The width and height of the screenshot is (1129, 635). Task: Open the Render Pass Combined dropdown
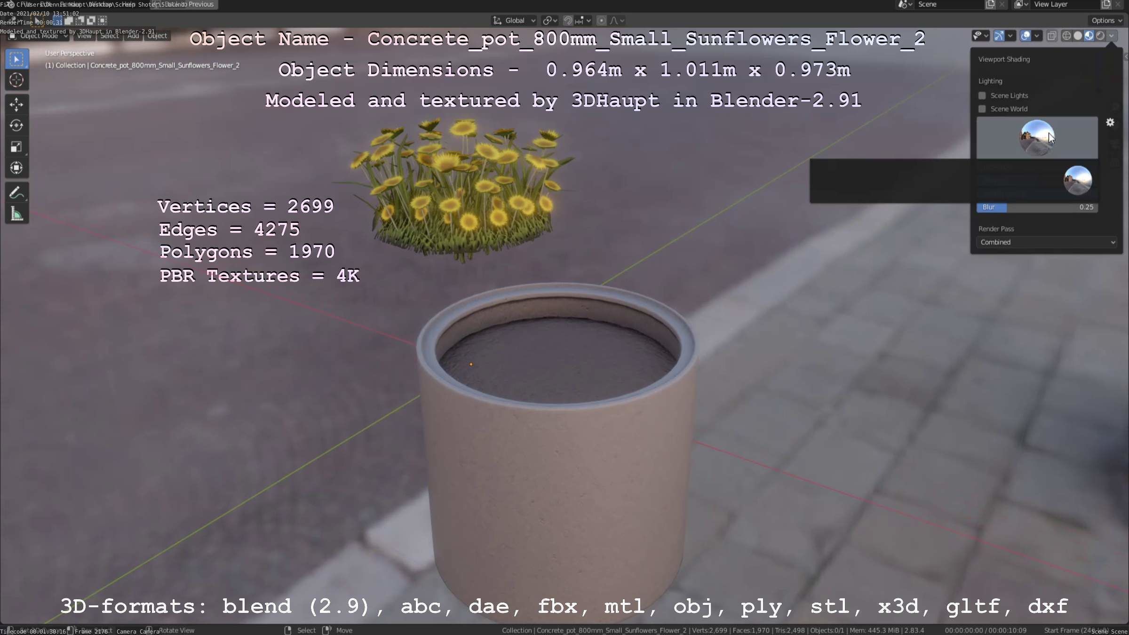1047,242
